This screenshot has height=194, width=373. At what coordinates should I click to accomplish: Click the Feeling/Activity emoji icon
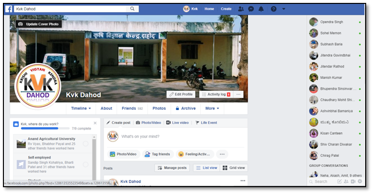pyautogui.click(x=181, y=154)
